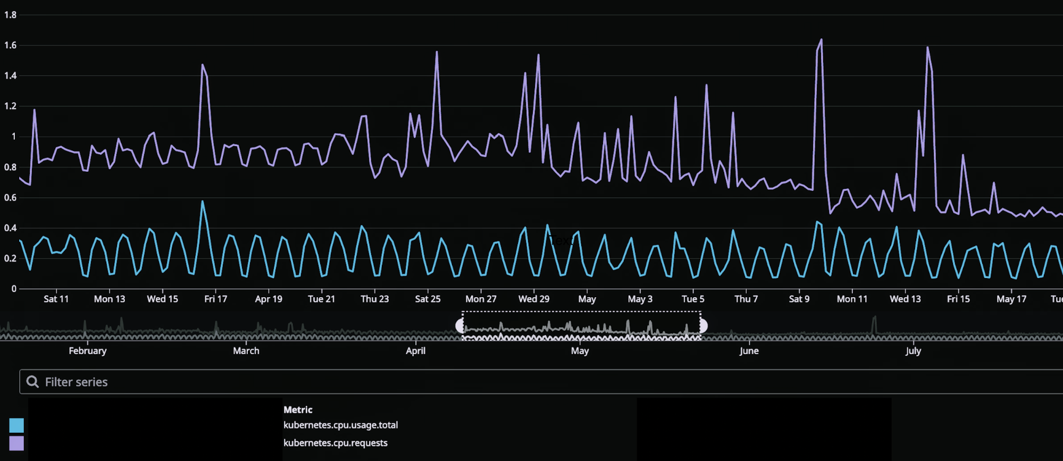This screenshot has height=461, width=1063.
Task: Click the 0.2 y-axis value
Action: 10,258
